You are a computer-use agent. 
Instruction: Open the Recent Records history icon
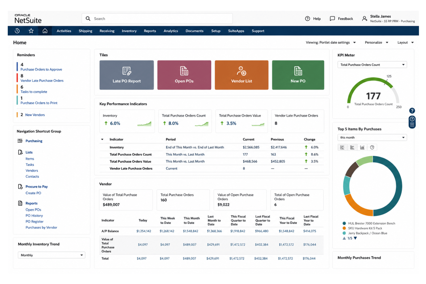tap(17, 31)
